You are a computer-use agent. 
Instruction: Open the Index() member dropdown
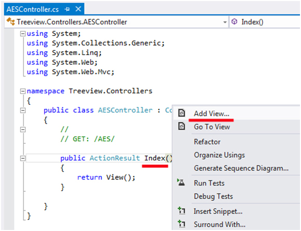(265, 22)
